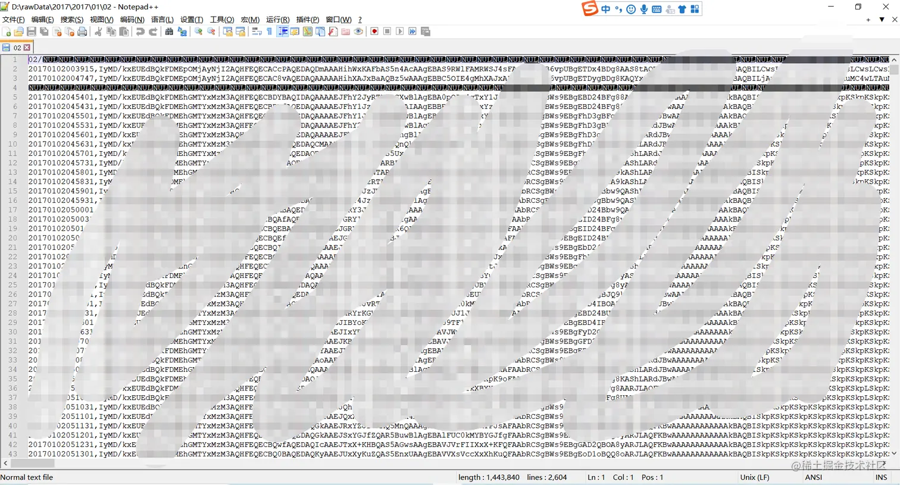Play back the recorded macro icon
This screenshot has width=900, height=485.
(400, 32)
